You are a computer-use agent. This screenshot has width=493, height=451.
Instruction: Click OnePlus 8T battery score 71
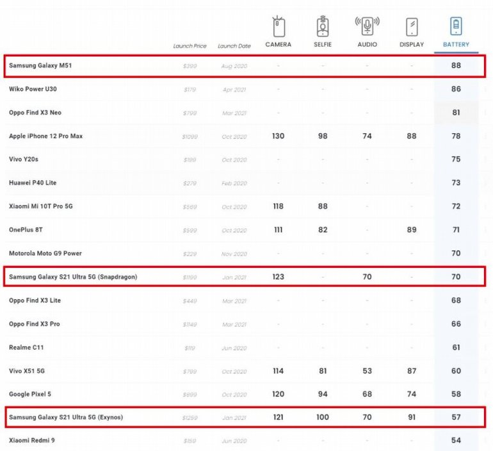click(x=456, y=230)
